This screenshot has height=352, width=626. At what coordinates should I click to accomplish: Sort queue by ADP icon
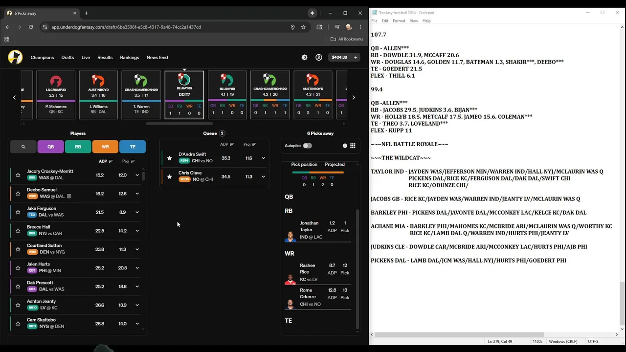[232, 144]
